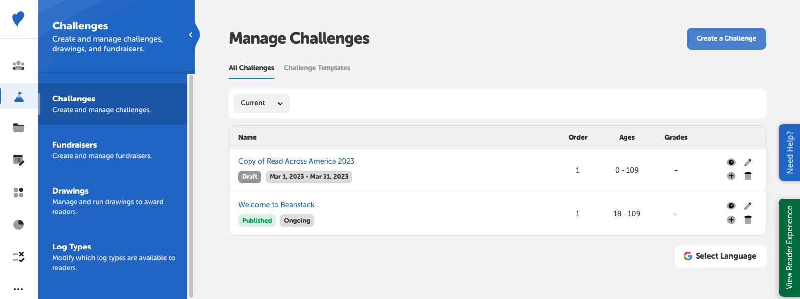The width and height of the screenshot is (800, 299).
Task: Click the 18 - 109 ages value
Action: (627, 214)
